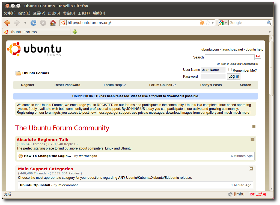
Task: Open the ubuntu help link
Action: pyautogui.click(x=254, y=49)
